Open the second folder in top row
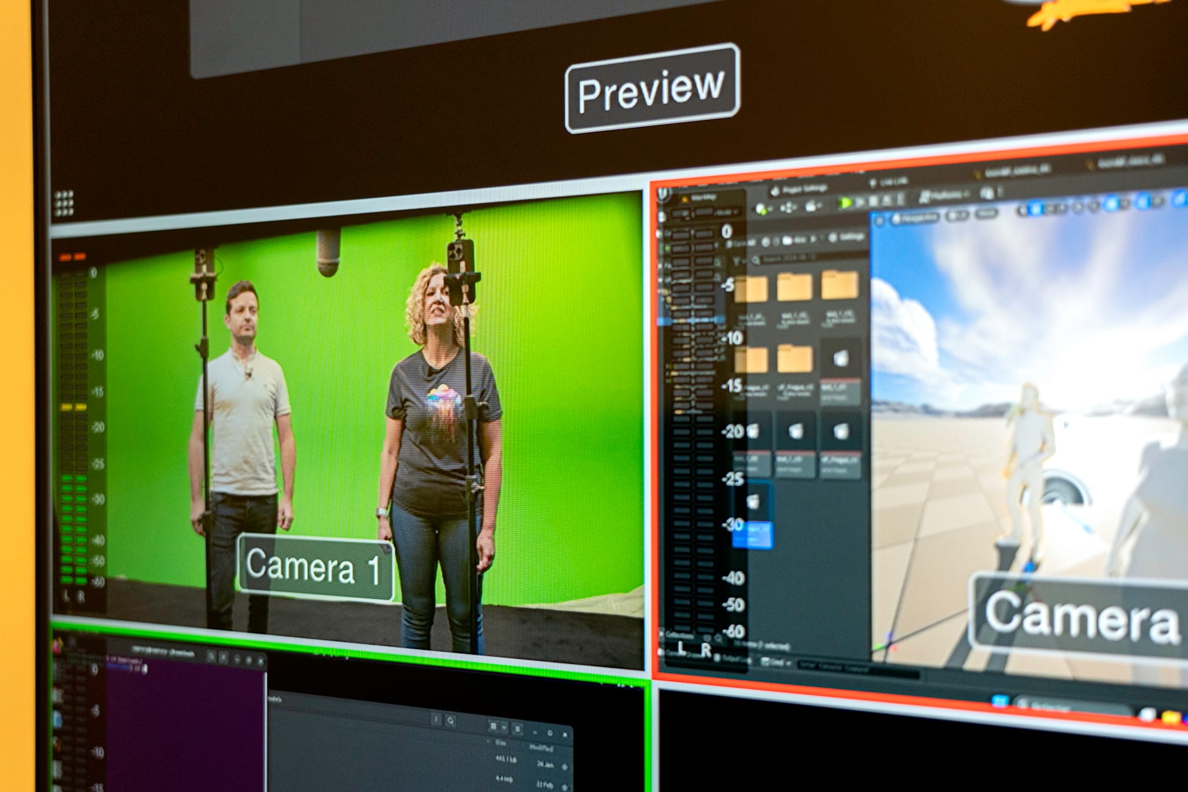The width and height of the screenshot is (1188, 792). click(x=794, y=286)
